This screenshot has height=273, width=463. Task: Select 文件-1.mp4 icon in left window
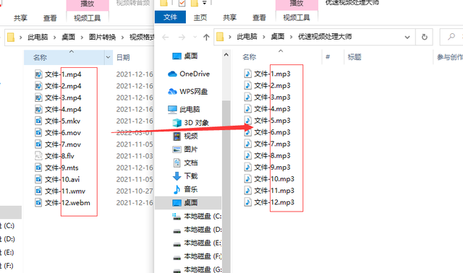click(38, 74)
